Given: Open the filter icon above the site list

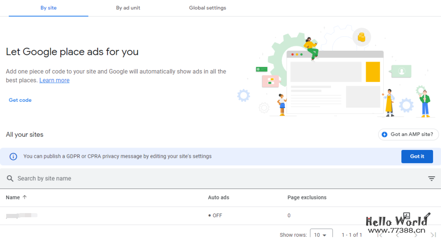Looking at the screenshot, I should coord(431,178).
